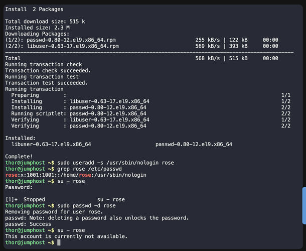306x251 pixels.
Task: Click the 'Complete!' line
Action: (19, 157)
